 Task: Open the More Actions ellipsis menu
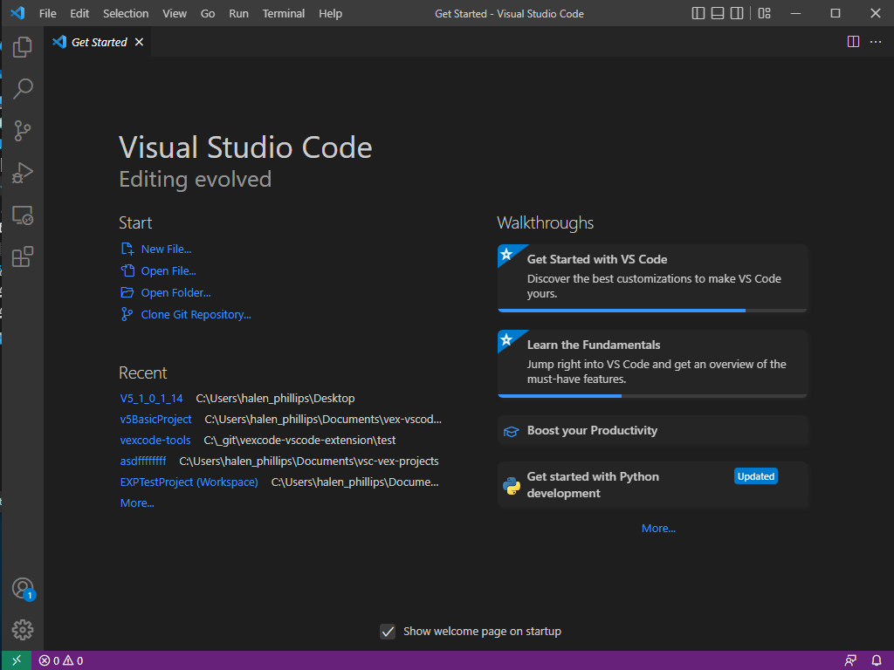coord(876,41)
